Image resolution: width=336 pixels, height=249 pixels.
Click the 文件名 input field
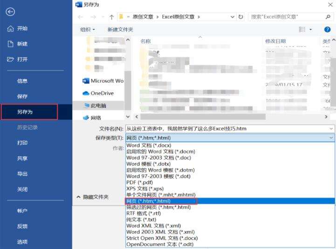click(230, 129)
